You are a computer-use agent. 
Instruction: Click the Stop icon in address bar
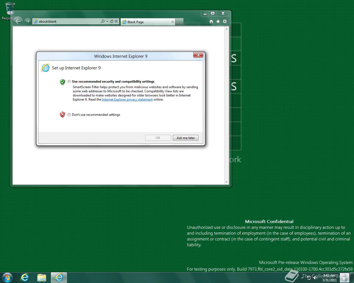click(x=116, y=21)
